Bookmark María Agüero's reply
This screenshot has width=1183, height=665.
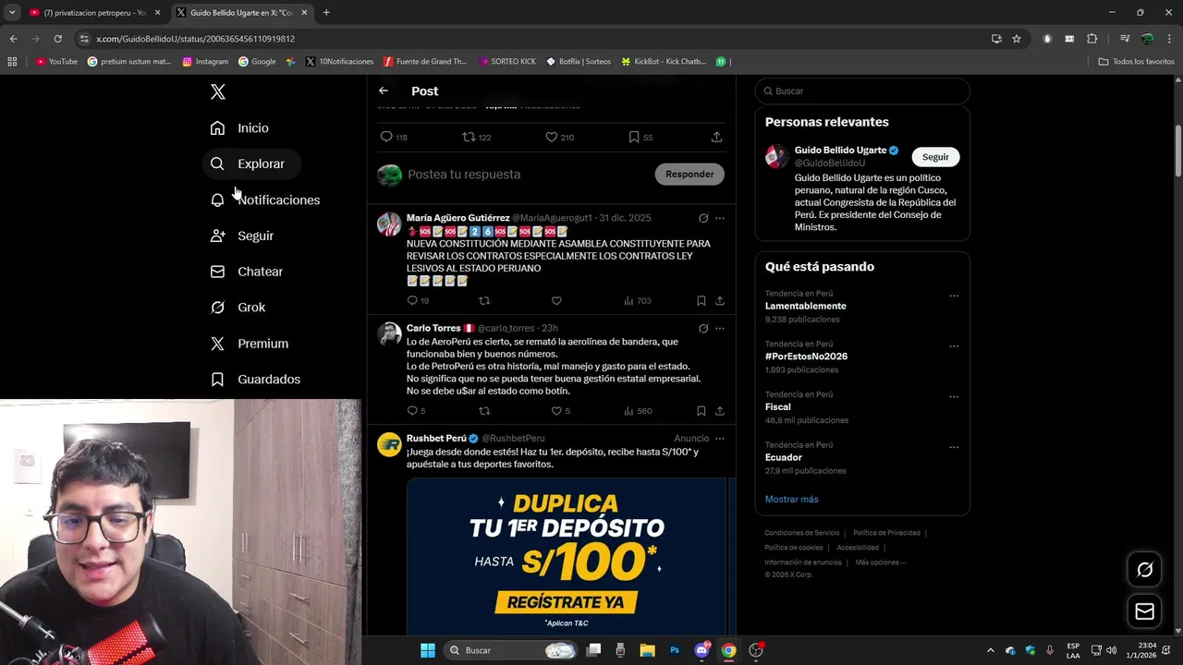[701, 301]
